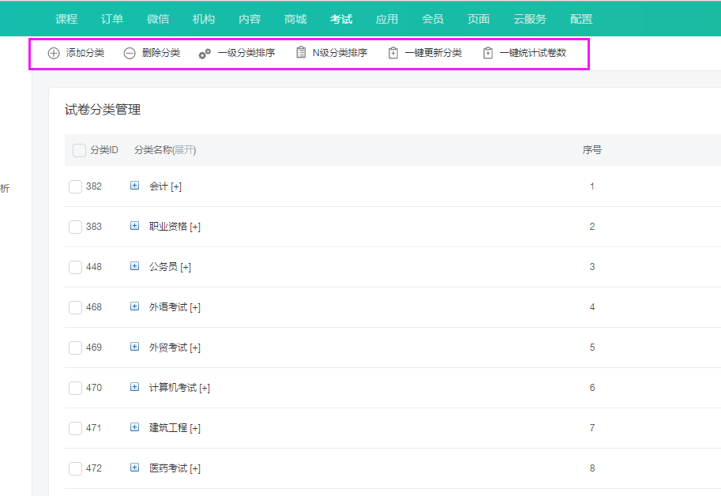
Task: Click the gears icon for 一级分类排序
Action: tap(205, 54)
